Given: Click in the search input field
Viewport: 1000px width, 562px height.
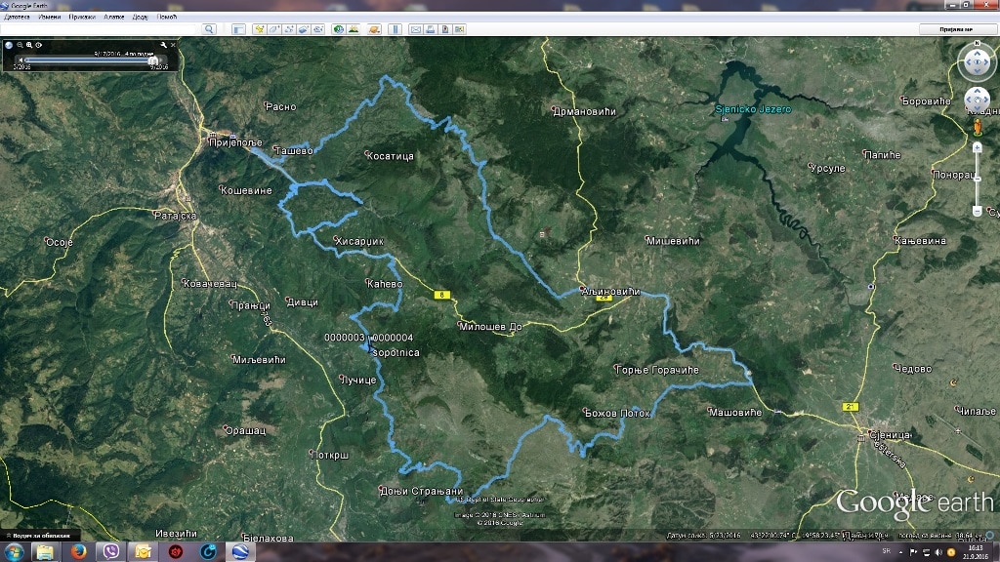Looking at the screenshot, I should pos(99,29).
